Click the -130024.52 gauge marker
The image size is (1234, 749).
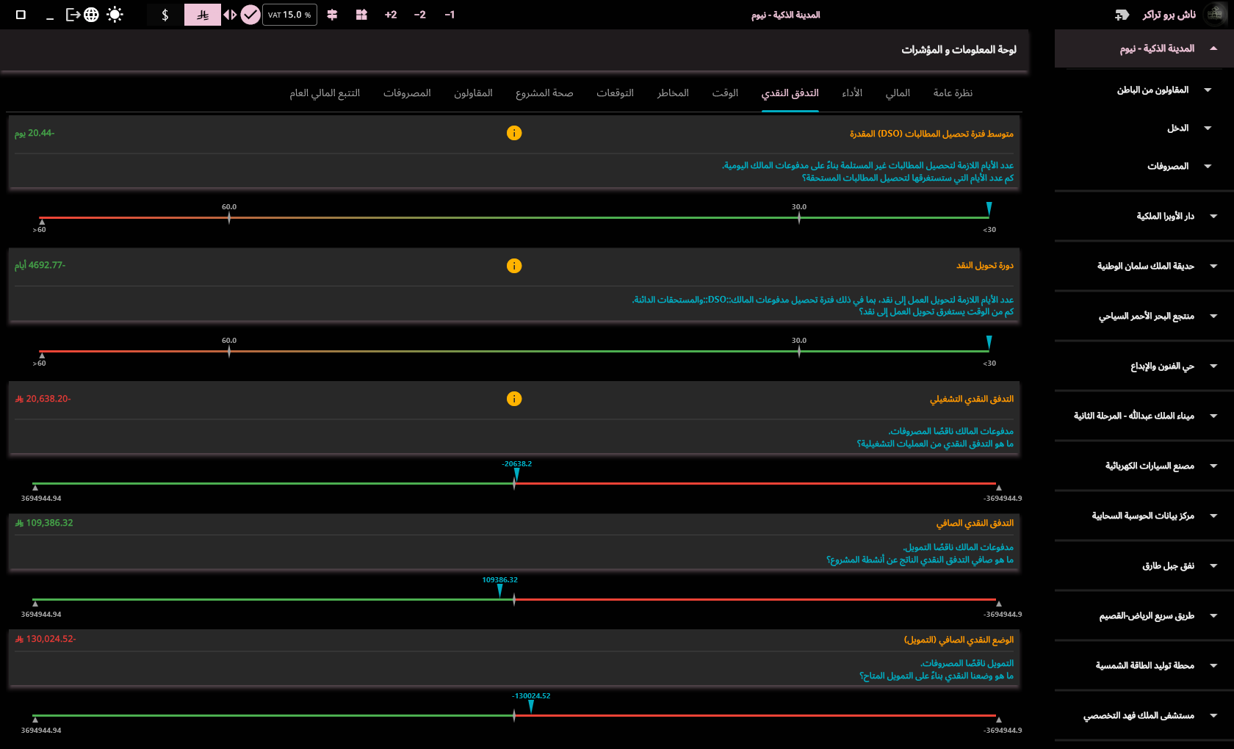(530, 706)
